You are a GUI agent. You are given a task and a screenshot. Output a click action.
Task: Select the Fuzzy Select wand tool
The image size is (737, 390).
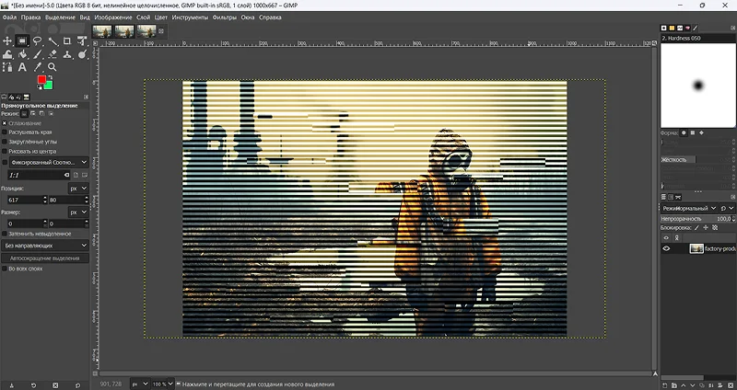click(53, 41)
